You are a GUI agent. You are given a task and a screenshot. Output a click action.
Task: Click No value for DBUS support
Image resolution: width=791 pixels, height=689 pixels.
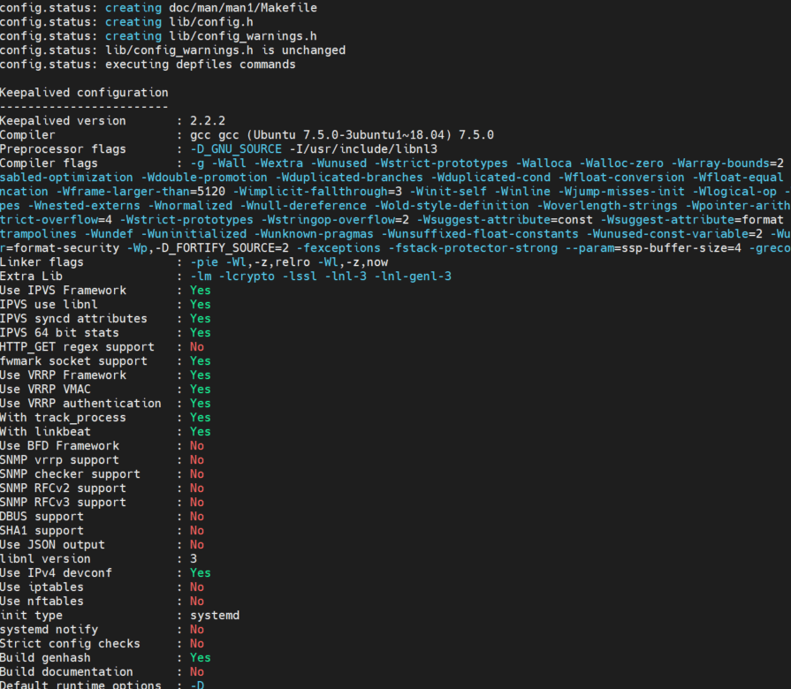click(x=197, y=516)
